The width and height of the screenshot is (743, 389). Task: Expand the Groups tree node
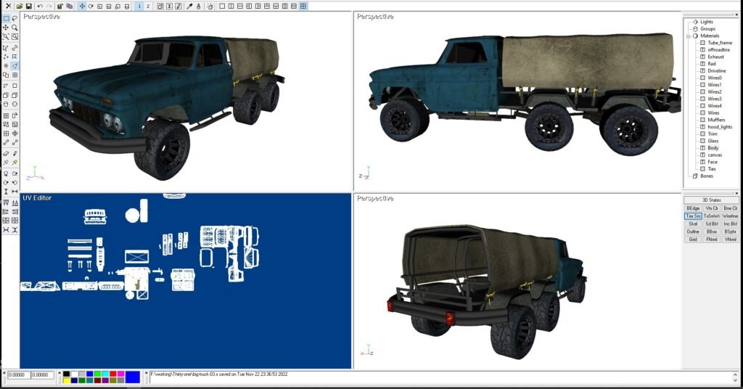click(694, 28)
